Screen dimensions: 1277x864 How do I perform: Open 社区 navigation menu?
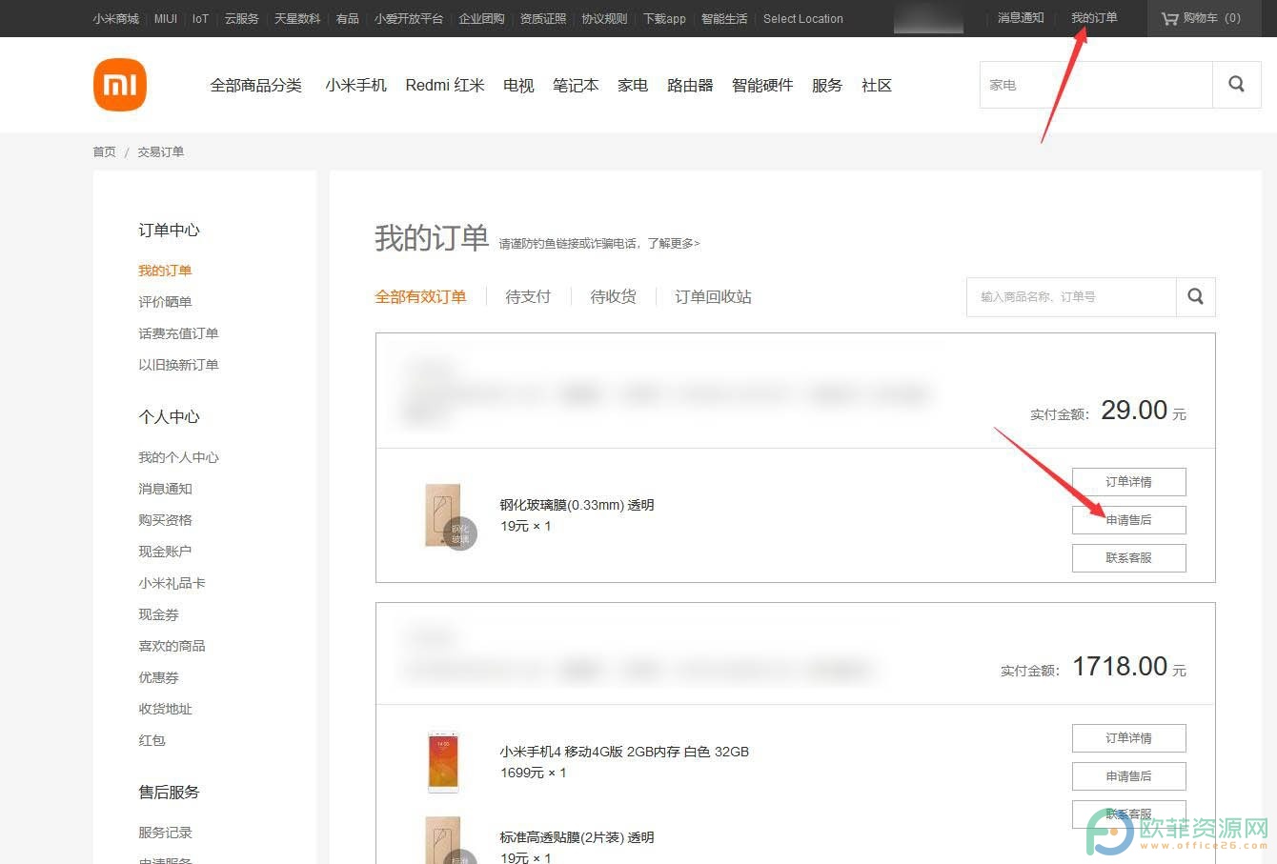[877, 86]
